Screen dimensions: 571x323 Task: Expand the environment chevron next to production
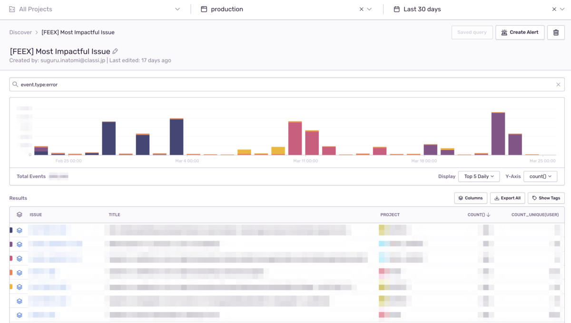(x=369, y=9)
